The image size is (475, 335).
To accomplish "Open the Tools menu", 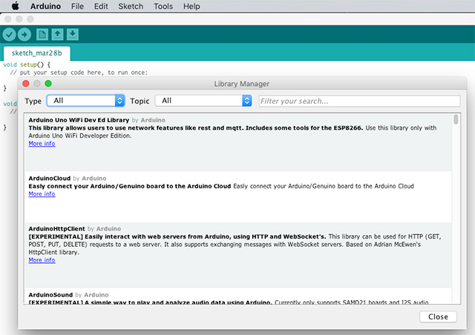I will [163, 6].
